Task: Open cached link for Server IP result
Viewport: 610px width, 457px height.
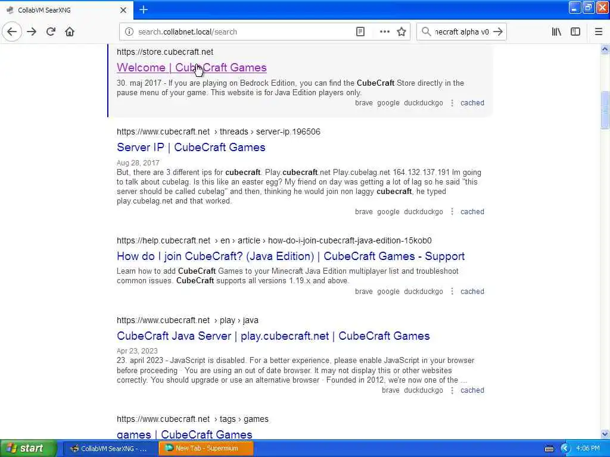Action: [x=472, y=212]
